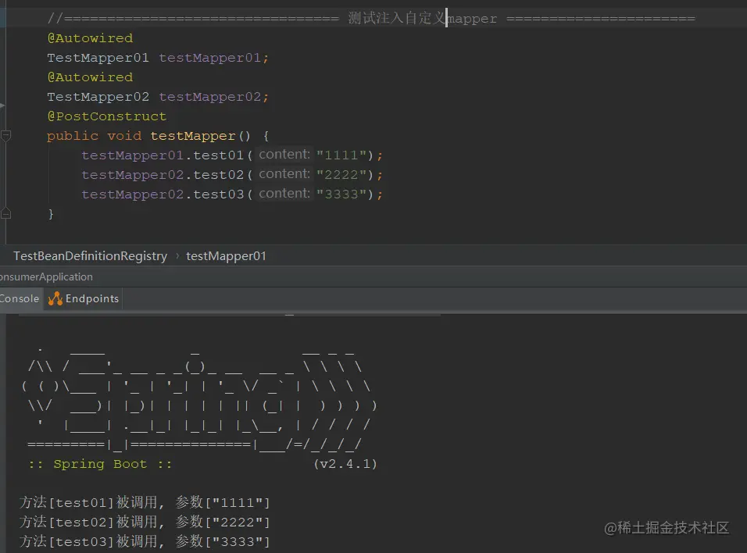Select TestBeanDefinitionRegistry in the breadcrumb bar

(90, 255)
